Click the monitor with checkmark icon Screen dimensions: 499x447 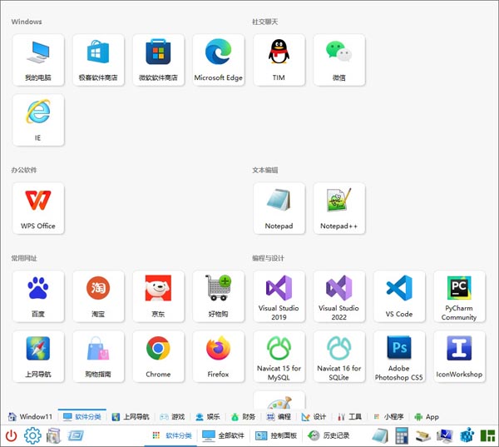(445, 436)
